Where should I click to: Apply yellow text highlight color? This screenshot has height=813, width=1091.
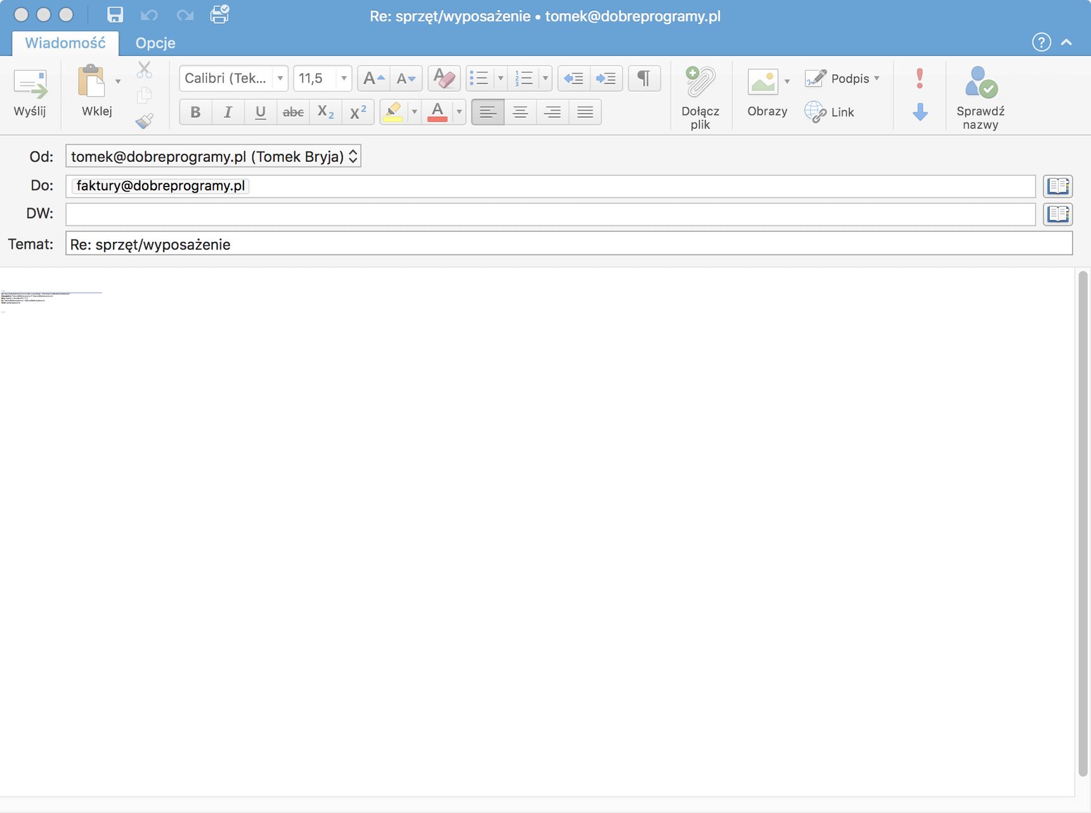[393, 112]
